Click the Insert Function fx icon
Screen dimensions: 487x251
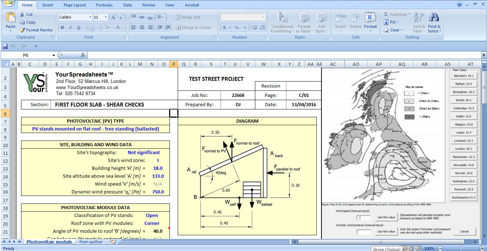pyautogui.click(x=83, y=55)
